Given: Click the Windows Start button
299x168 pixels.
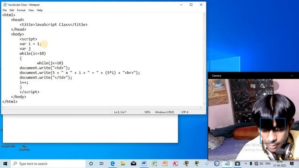Looking at the screenshot, I should [5, 164].
